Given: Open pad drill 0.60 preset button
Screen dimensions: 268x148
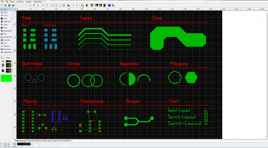Looking at the screenshot, I should click(x=12, y=66).
